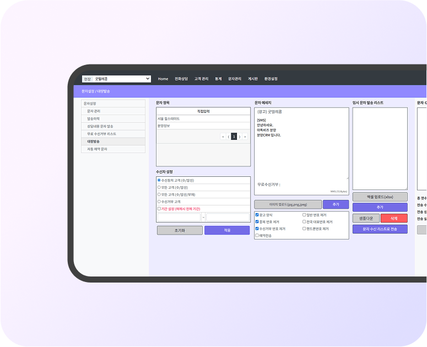Check the 핸드폰번호 제거 option
The height and width of the screenshot is (347, 427).
[x=305, y=229]
